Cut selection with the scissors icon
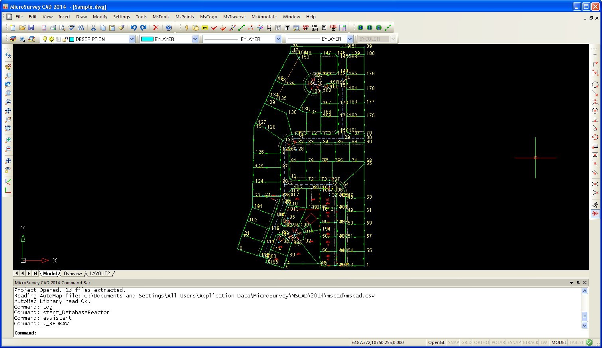602x348 pixels. pyautogui.click(x=93, y=27)
